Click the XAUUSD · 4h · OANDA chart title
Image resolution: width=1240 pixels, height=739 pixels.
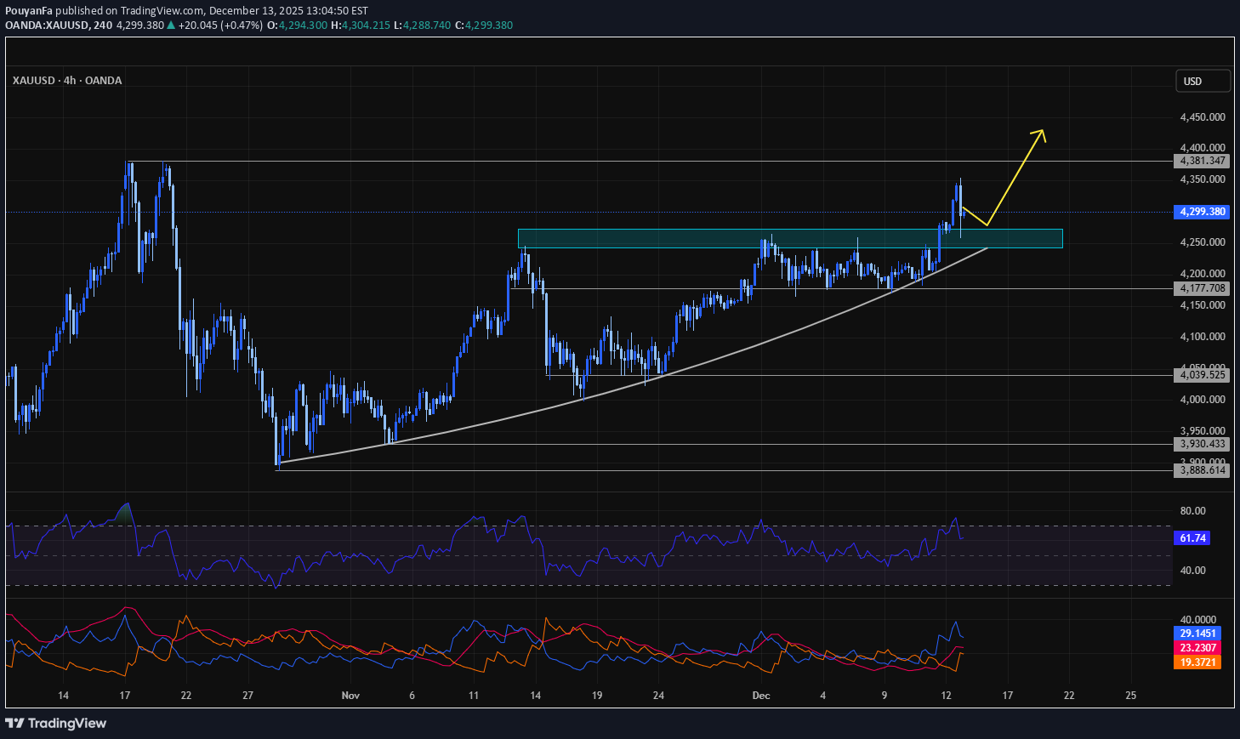click(x=67, y=81)
